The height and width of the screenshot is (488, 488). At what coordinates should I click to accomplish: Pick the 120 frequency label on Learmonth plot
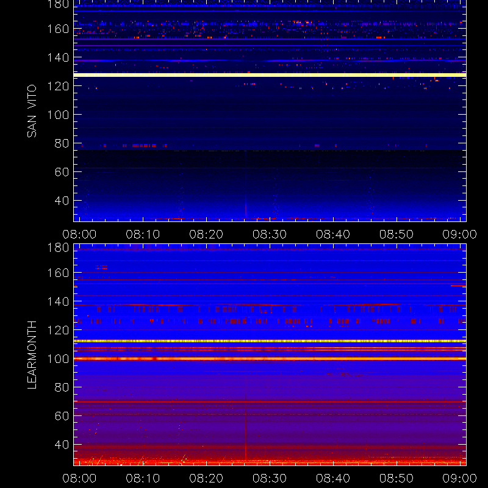click(x=58, y=330)
